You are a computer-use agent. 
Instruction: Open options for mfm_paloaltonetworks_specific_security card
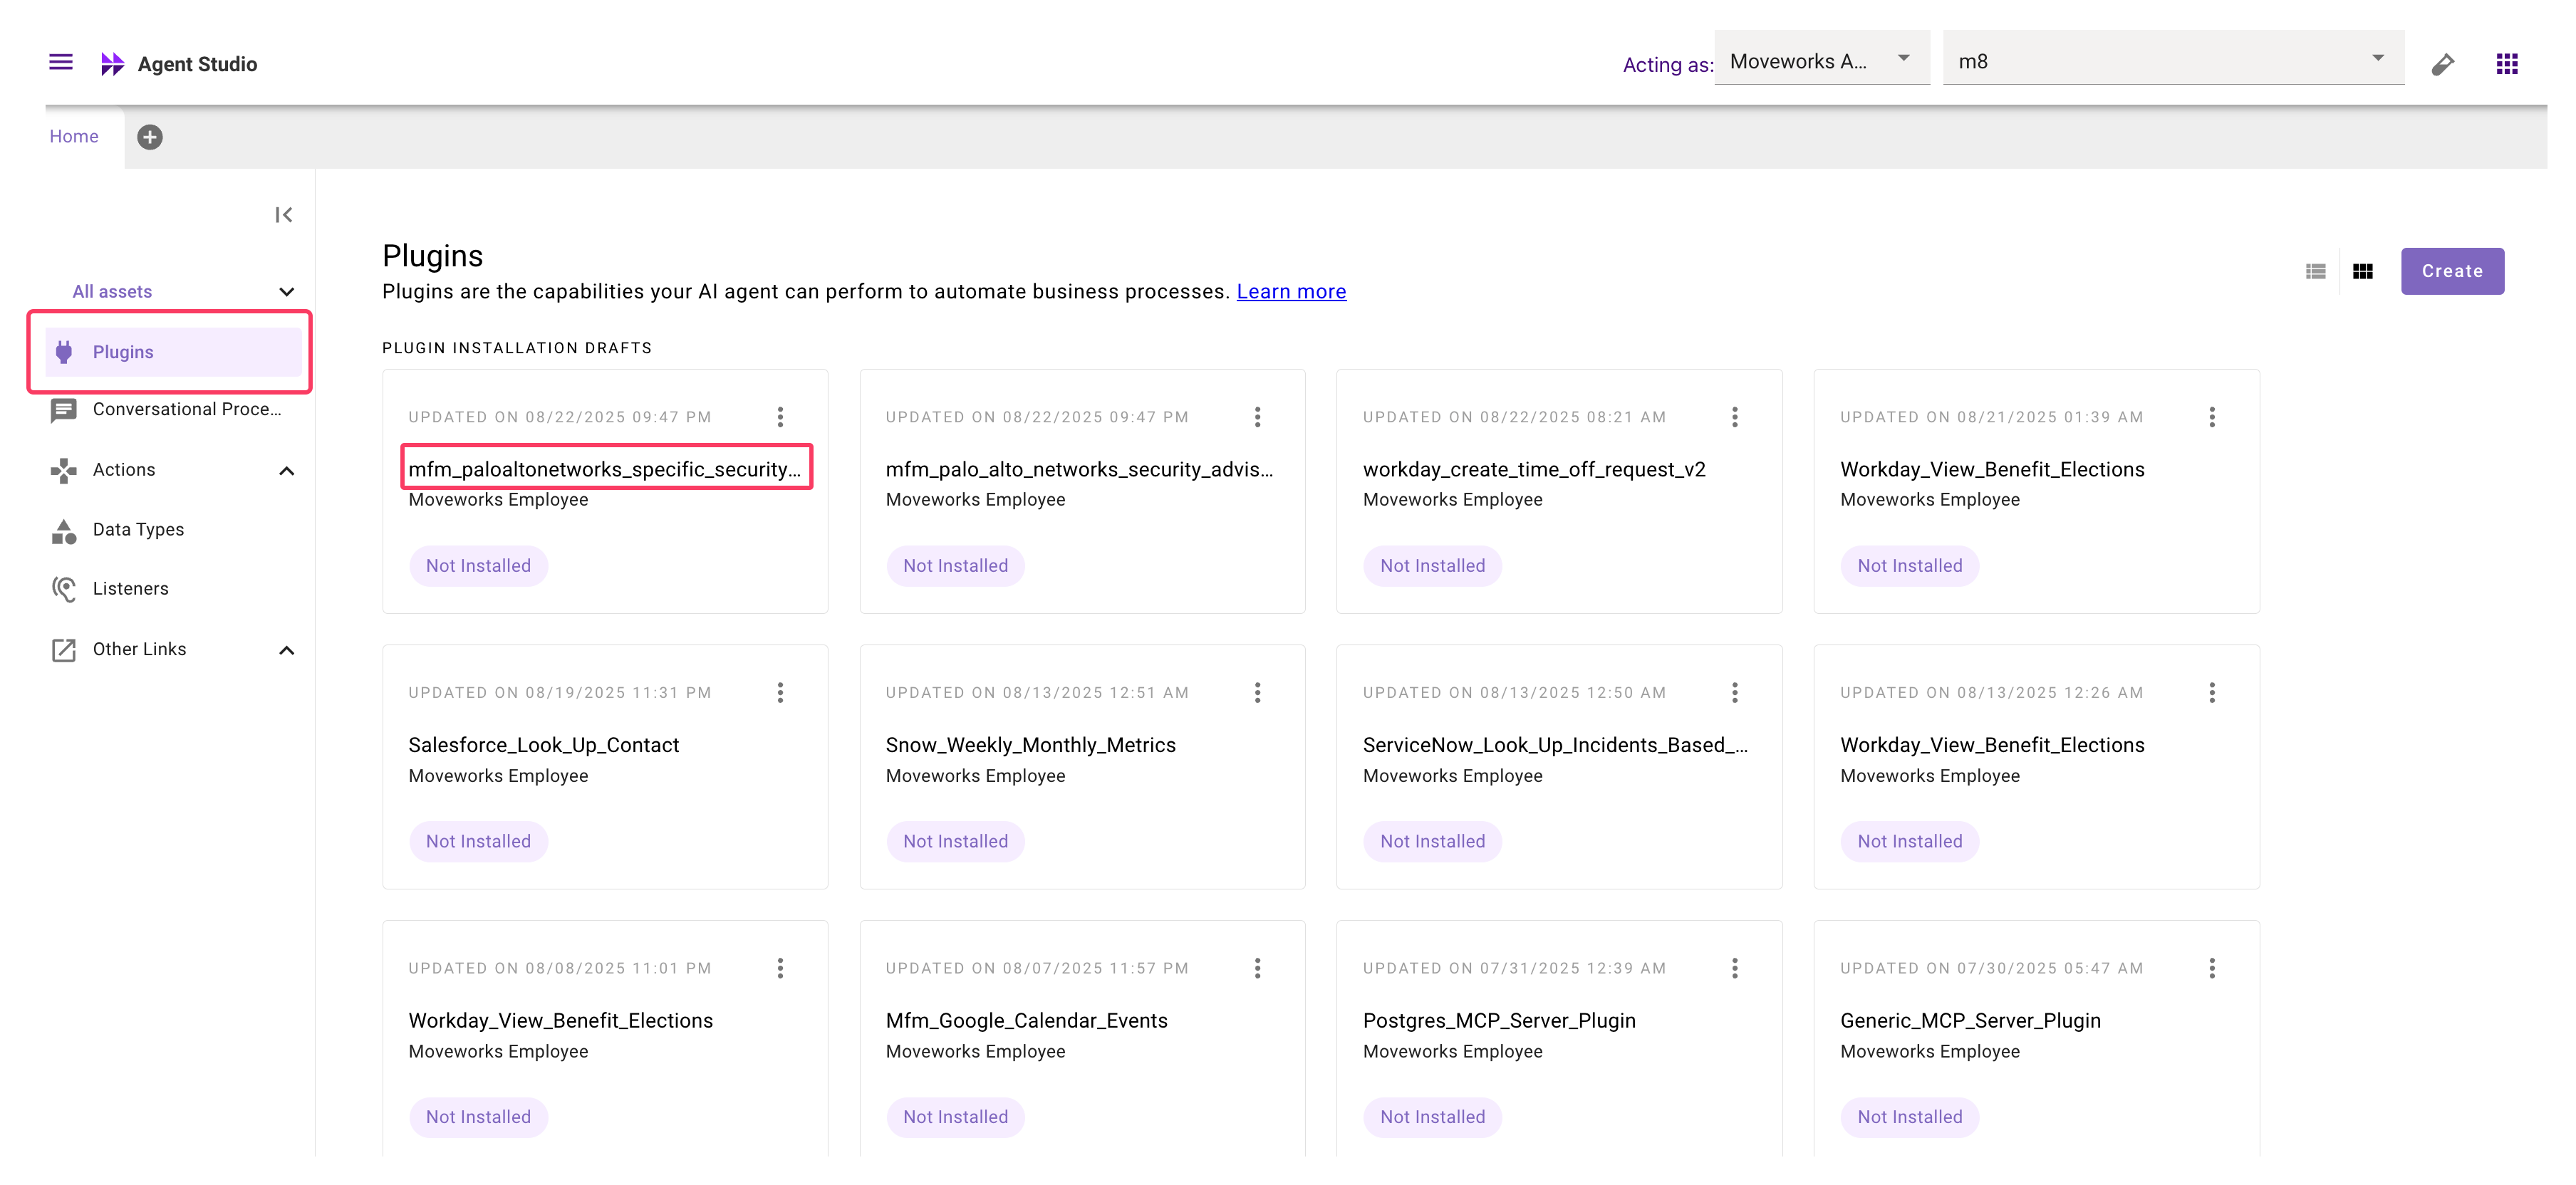(780, 417)
